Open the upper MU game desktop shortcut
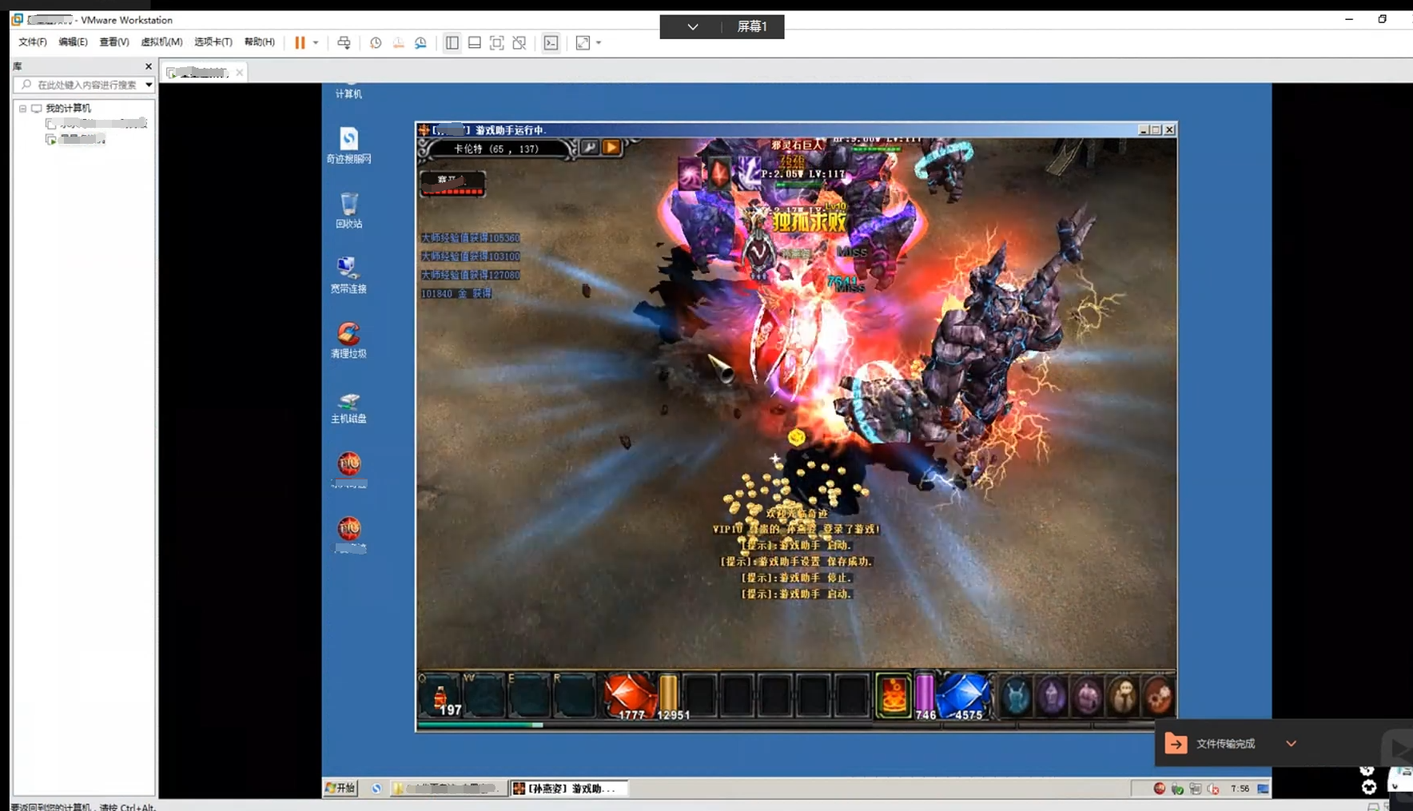 (x=349, y=470)
